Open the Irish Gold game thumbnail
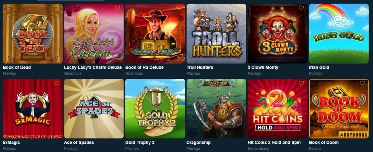The image size is (373, 152). (339, 34)
